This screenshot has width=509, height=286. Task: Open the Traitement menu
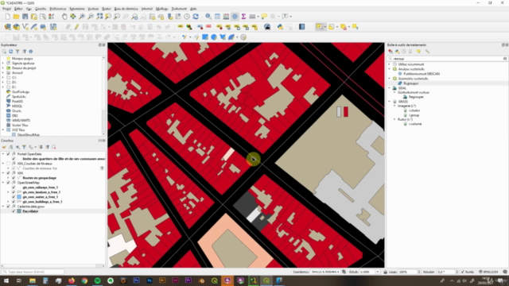point(179,9)
